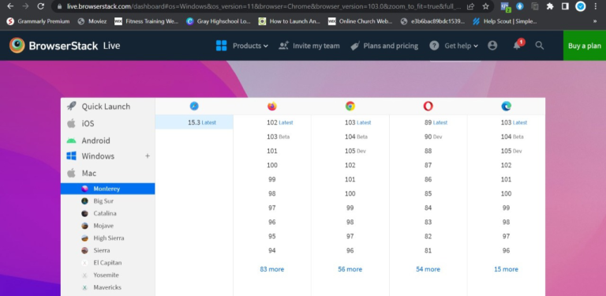606x296 pixels.
Task: Open the Moviez bookmark
Action: click(92, 21)
